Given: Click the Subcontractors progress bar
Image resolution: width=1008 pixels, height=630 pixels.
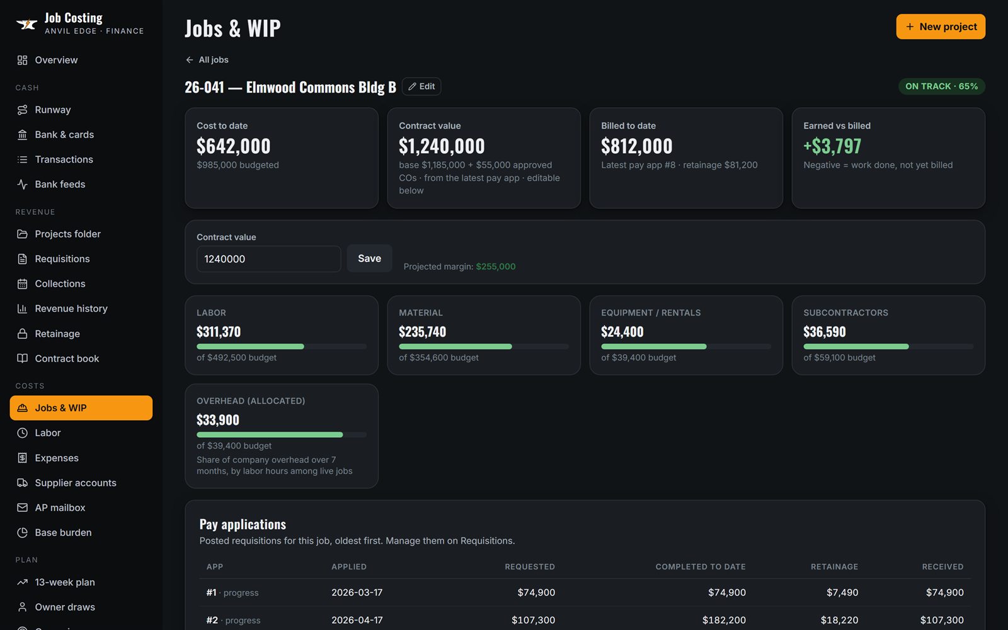Looking at the screenshot, I should click(x=888, y=346).
